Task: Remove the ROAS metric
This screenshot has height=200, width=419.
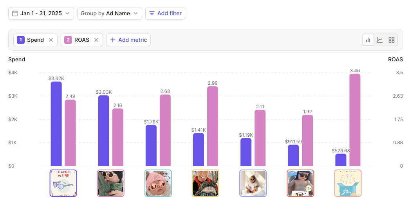Action: click(96, 40)
